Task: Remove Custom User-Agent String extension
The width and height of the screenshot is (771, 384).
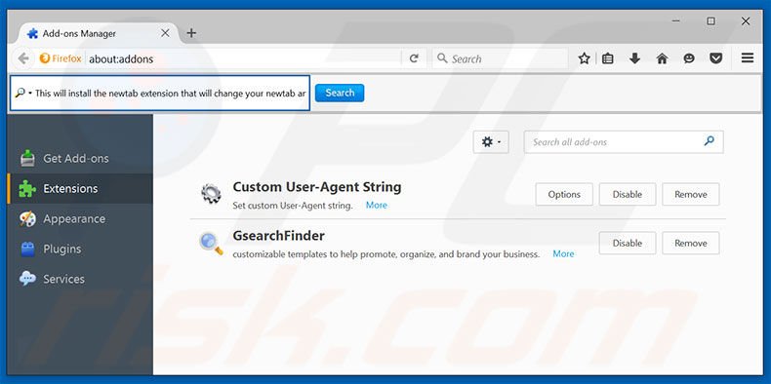Action: coord(690,195)
